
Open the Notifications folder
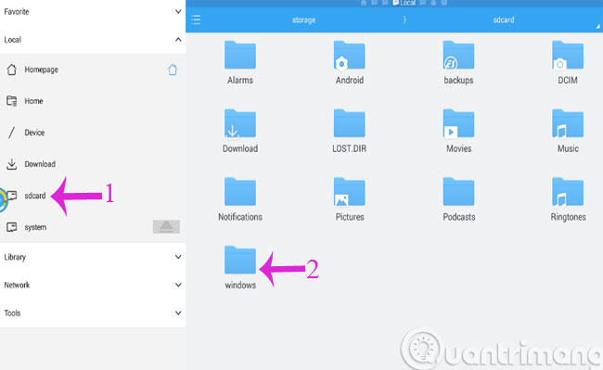click(x=240, y=199)
